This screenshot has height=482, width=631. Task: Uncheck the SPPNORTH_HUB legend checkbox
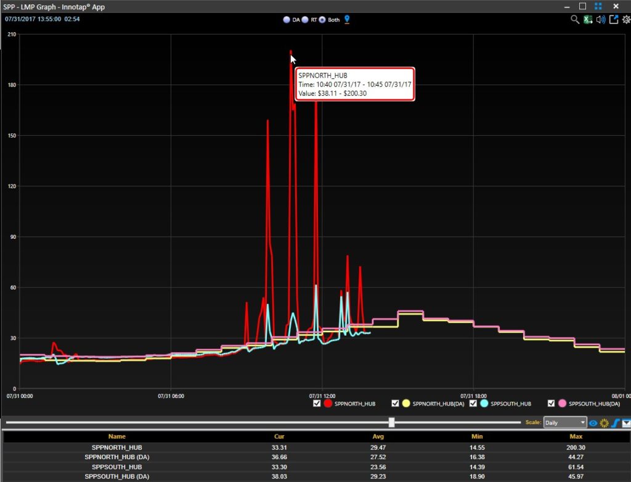pyautogui.click(x=317, y=404)
